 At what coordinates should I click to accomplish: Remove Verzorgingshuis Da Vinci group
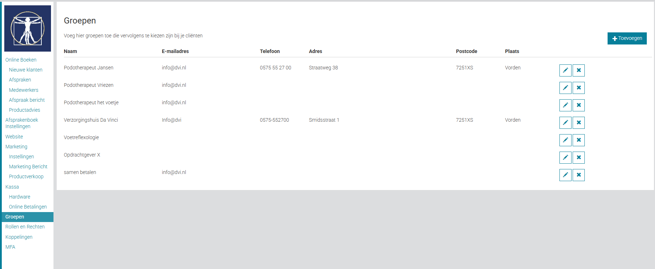[578, 123]
